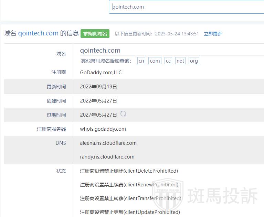Click the GoDaddy.com,LLC registrar name
Screen dimensions: 264x217
101,73
